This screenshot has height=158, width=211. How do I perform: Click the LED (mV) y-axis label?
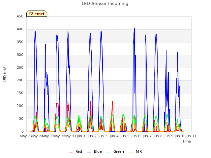click(x=5, y=74)
